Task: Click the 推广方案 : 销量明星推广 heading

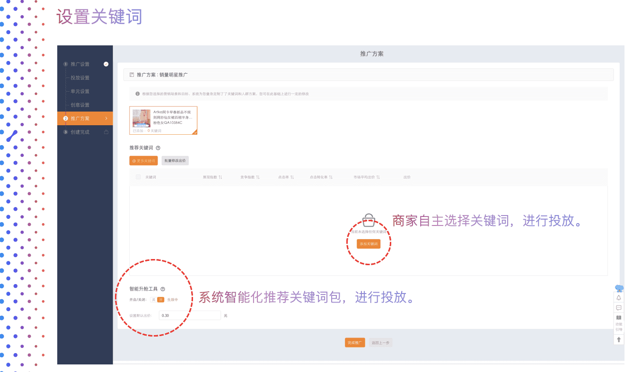Action: click(x=162, y=75)
